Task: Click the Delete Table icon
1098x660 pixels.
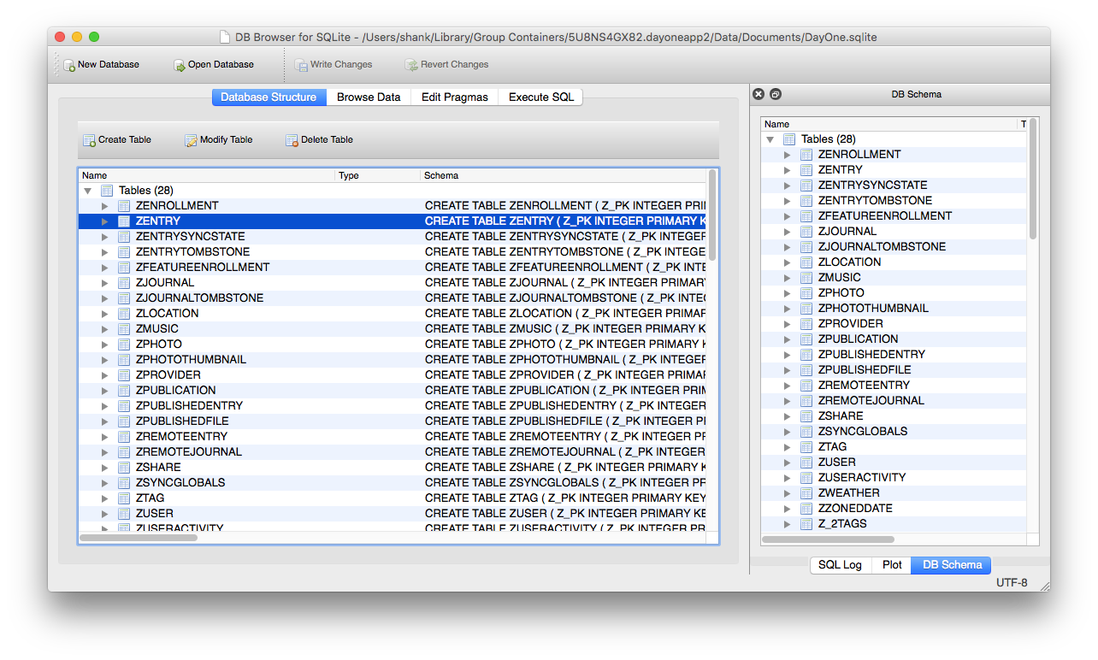Action: 292,140
